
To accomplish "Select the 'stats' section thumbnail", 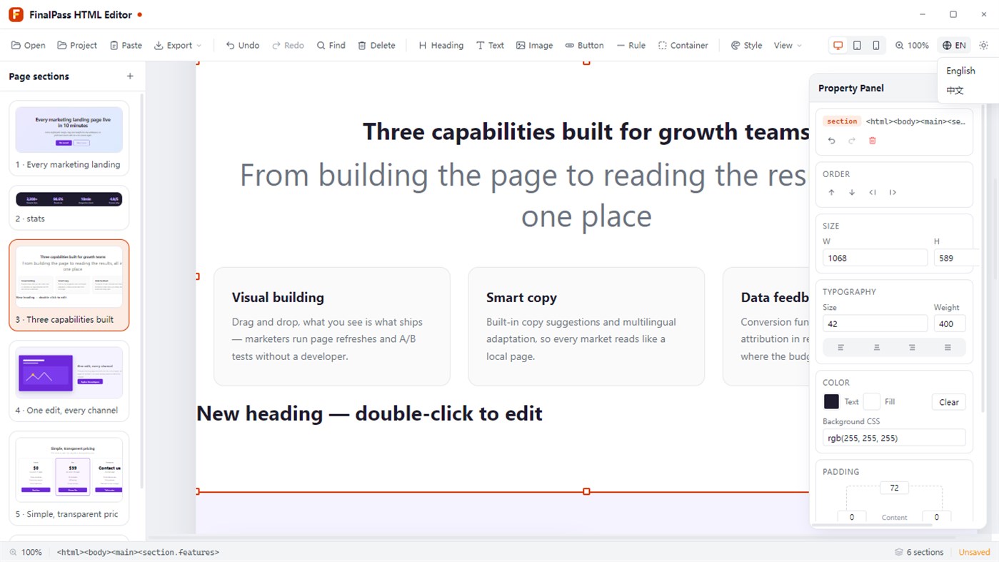I will [69, 208].
